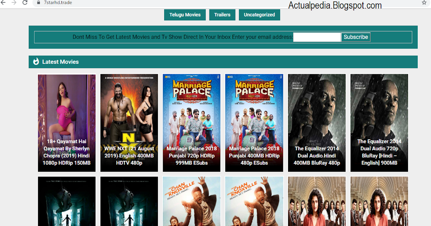Open The Equalizer 2014 720p BluRay 900MB

coord(379,123)
